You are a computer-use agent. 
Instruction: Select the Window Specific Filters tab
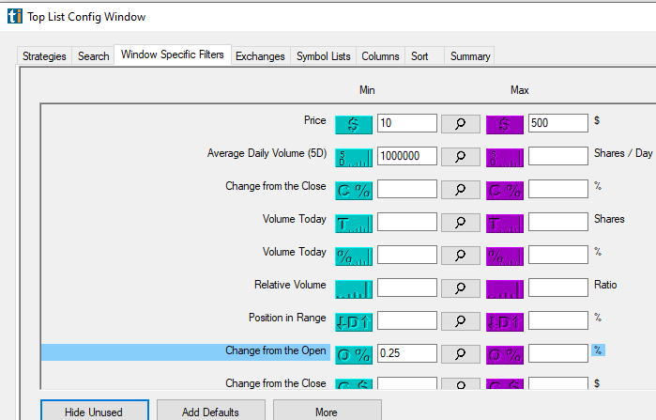point(173,54)
